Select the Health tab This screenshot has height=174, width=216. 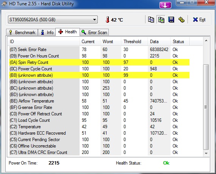pos(67,32)
